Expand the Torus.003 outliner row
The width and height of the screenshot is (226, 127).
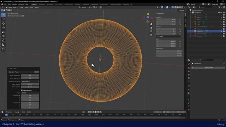pyautogui.click(x=193, y=31)
